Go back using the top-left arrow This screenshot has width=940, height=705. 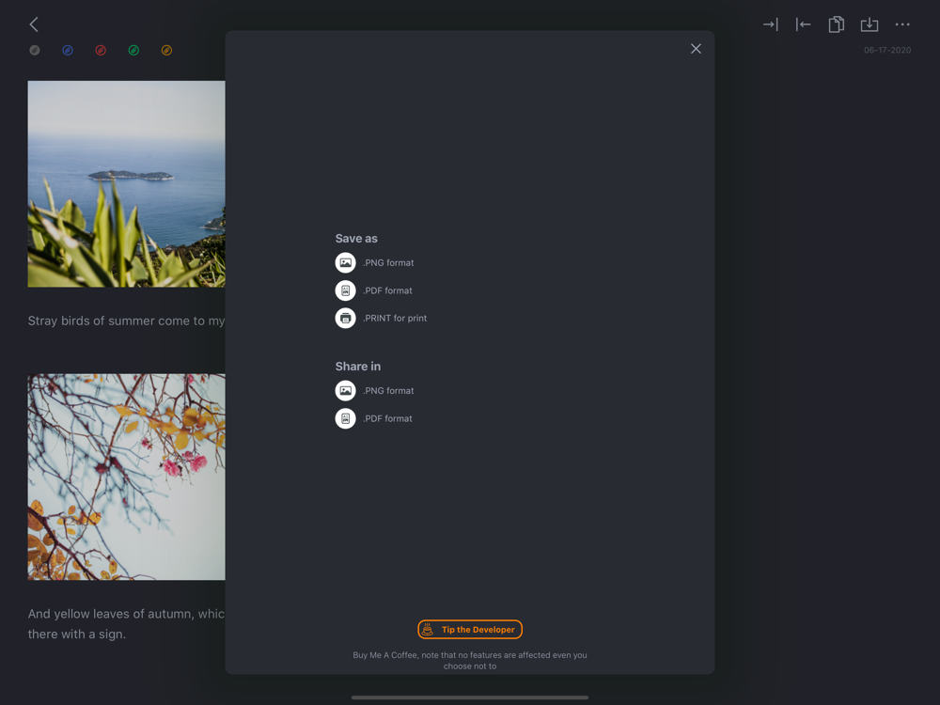(x=34, y=24)
